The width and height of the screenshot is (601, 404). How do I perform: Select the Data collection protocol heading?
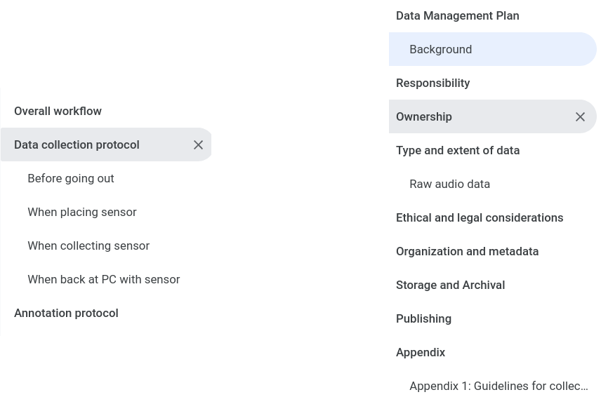pyautogui.click(x=77, y=144)
